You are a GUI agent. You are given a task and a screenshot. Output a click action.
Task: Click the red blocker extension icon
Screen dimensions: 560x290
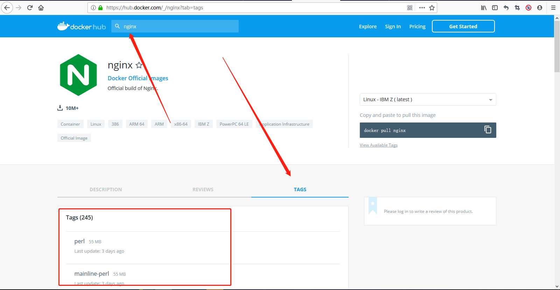528,8
